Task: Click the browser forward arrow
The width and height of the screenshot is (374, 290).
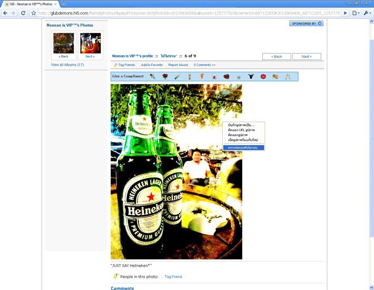Action: click(x=13, y=13)
